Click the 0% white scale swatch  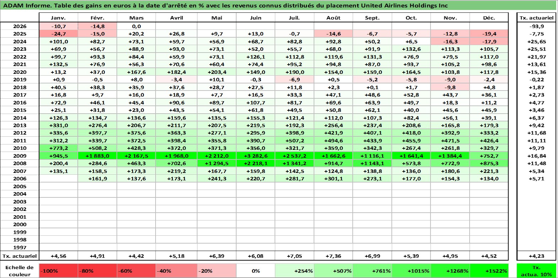[256, 271]
